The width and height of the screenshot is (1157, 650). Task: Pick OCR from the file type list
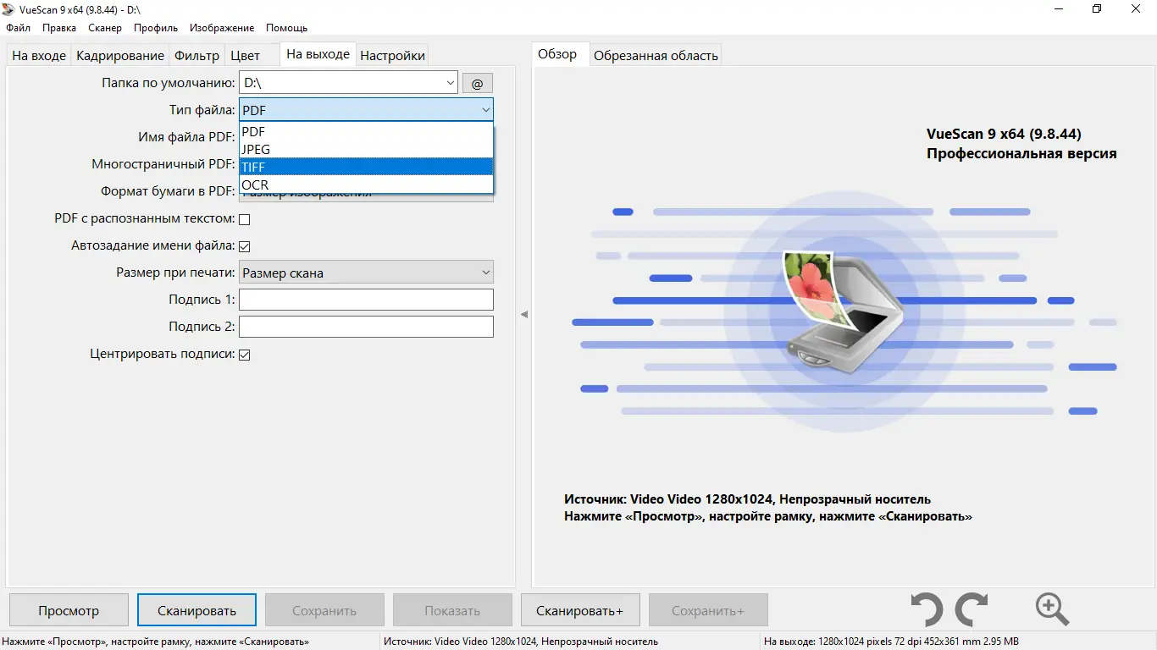pos(366,185)
